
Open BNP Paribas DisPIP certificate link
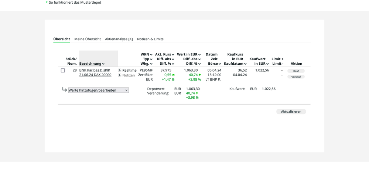coord(95,72)
